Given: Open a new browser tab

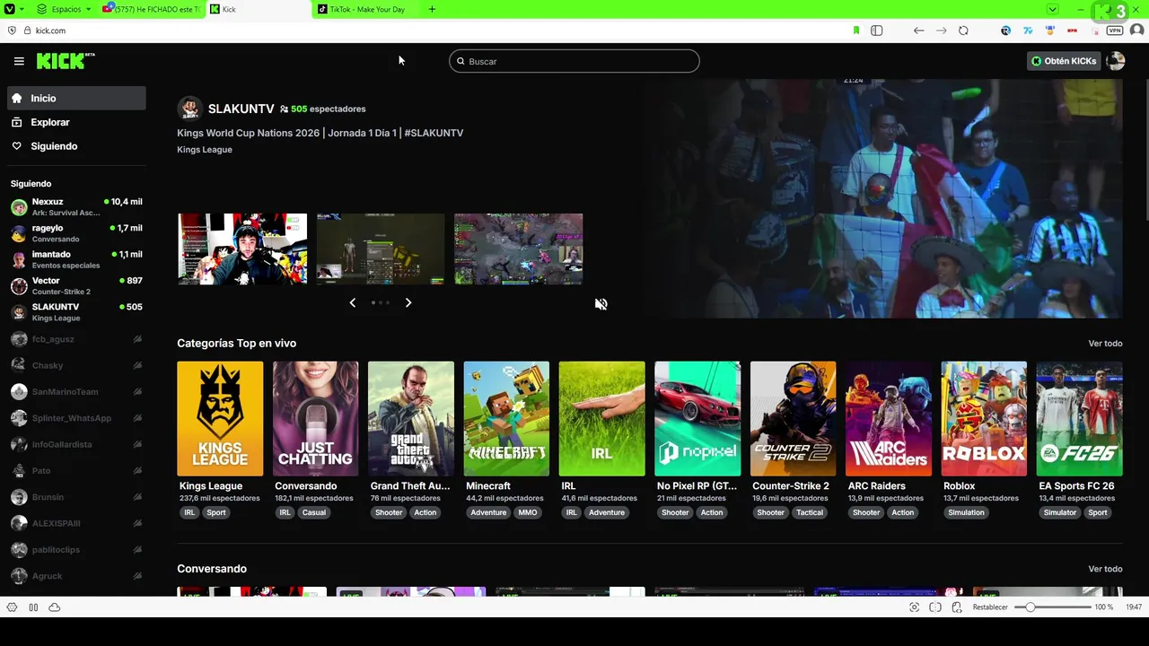Looking at the screenshot, I should pos(432,9).
